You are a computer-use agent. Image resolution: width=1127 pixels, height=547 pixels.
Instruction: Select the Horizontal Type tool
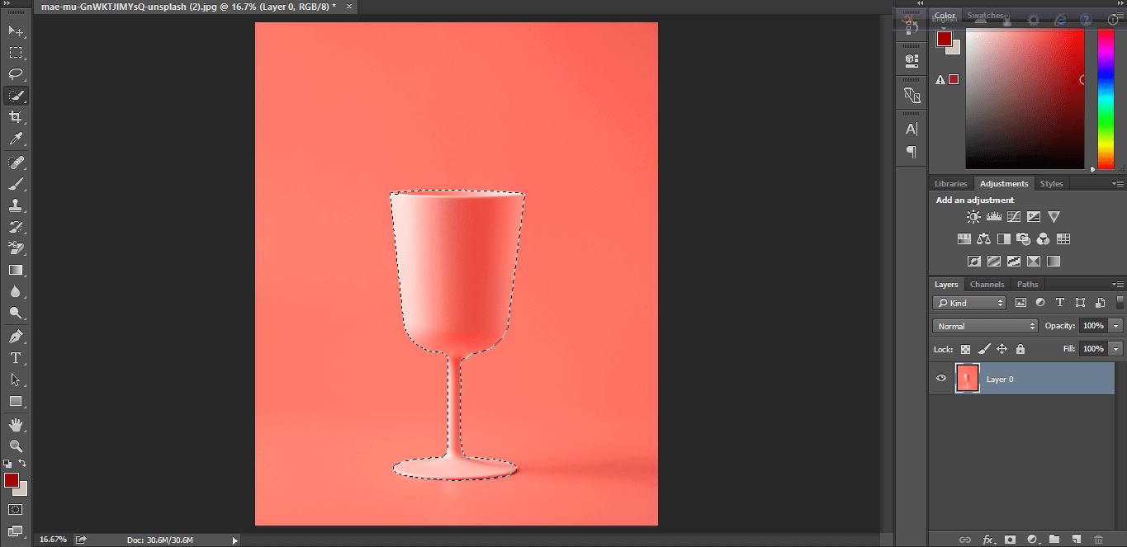point(15,358)
